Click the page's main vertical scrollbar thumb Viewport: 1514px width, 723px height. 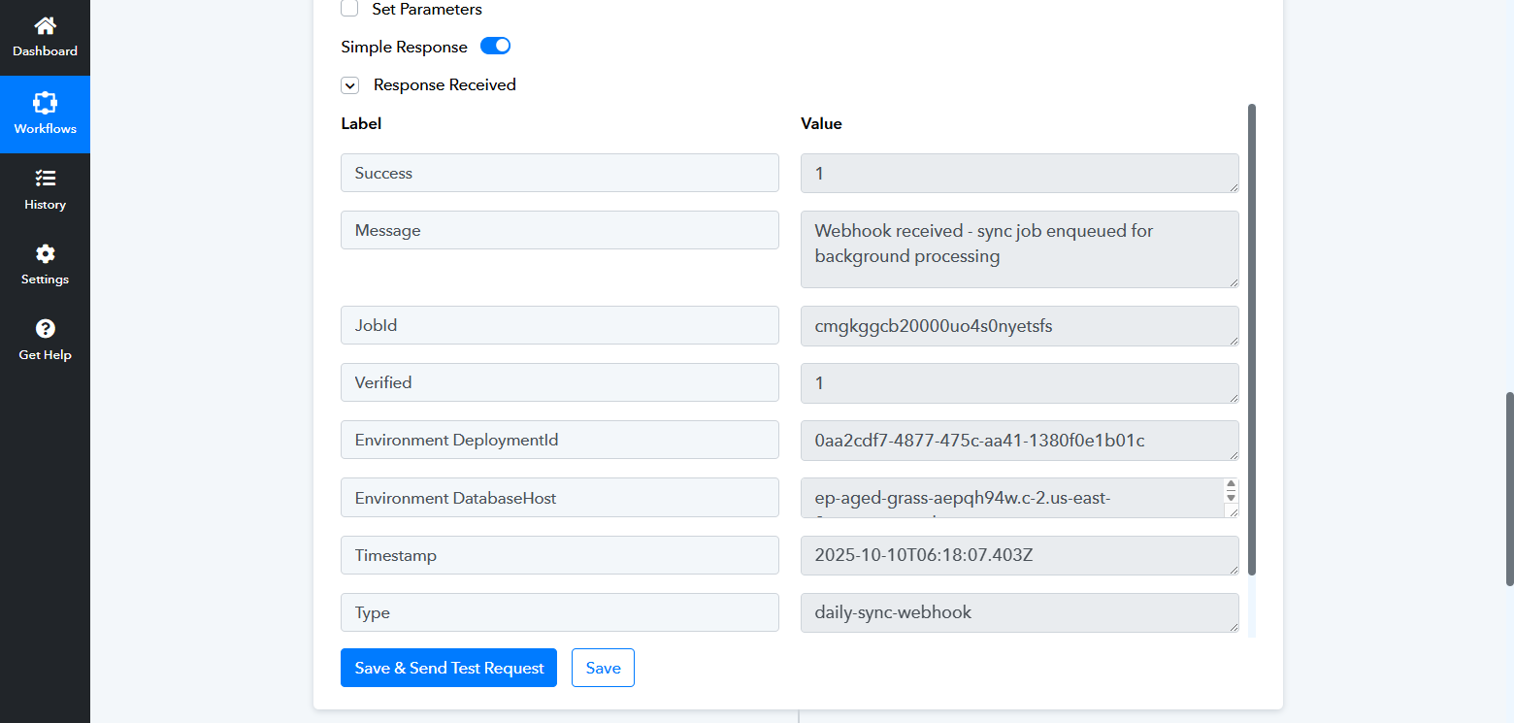(x=1508, y=488)
